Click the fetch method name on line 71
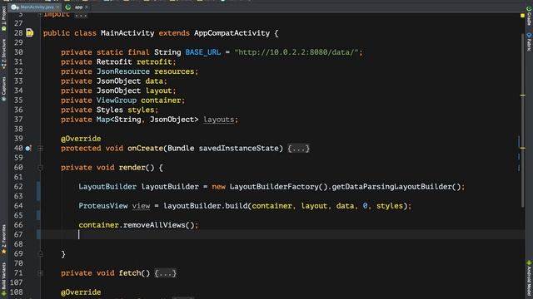The width and height of the screenshot is (533, 299). [x=130, y=273]
